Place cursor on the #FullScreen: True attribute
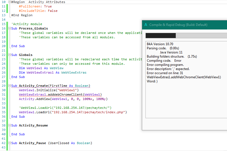The height and width of the screenshot is (151, 227). [35, 7]
